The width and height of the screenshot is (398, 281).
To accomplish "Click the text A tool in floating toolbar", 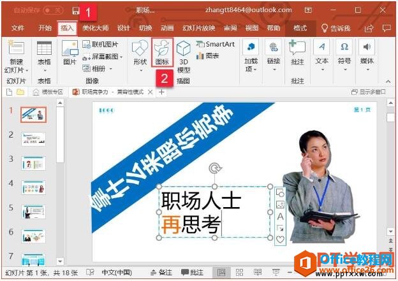I will [280, 217].
